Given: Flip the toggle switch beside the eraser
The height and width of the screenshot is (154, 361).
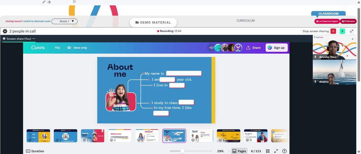Looking at the screenshot, I should point(73,1).
